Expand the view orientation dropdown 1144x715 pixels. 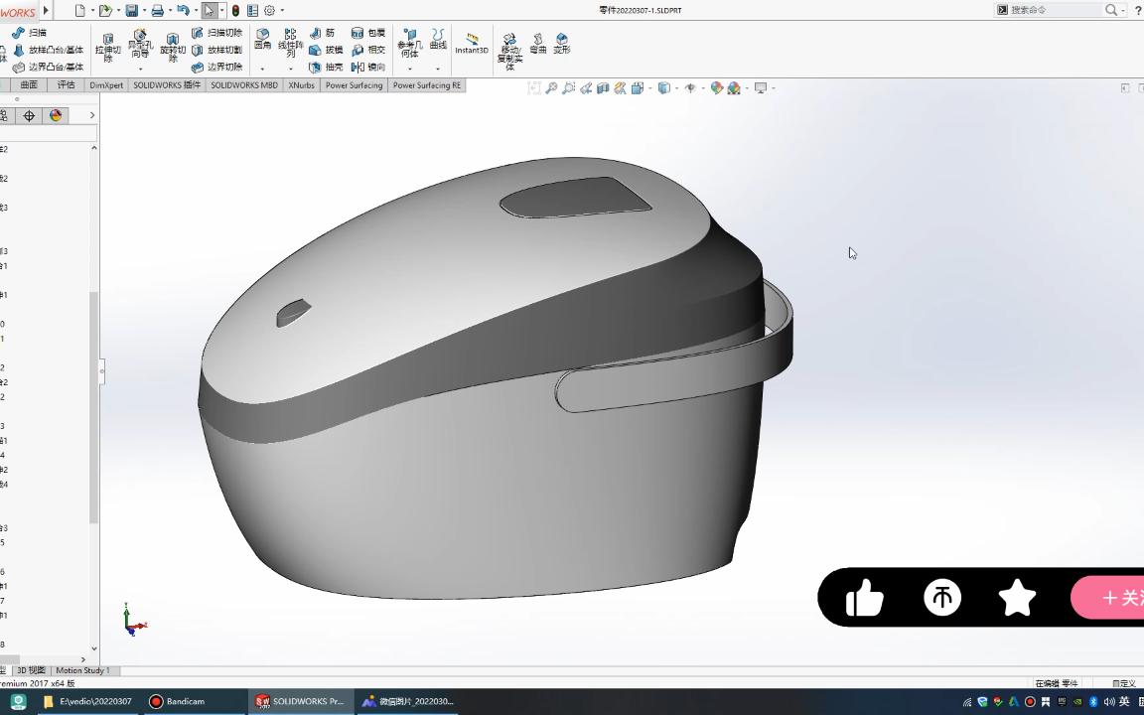pyautogui.click(x=649, y=88)
